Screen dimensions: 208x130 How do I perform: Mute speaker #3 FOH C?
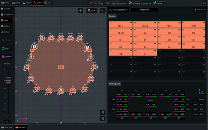pyautogui.click(x=180, y=23)
